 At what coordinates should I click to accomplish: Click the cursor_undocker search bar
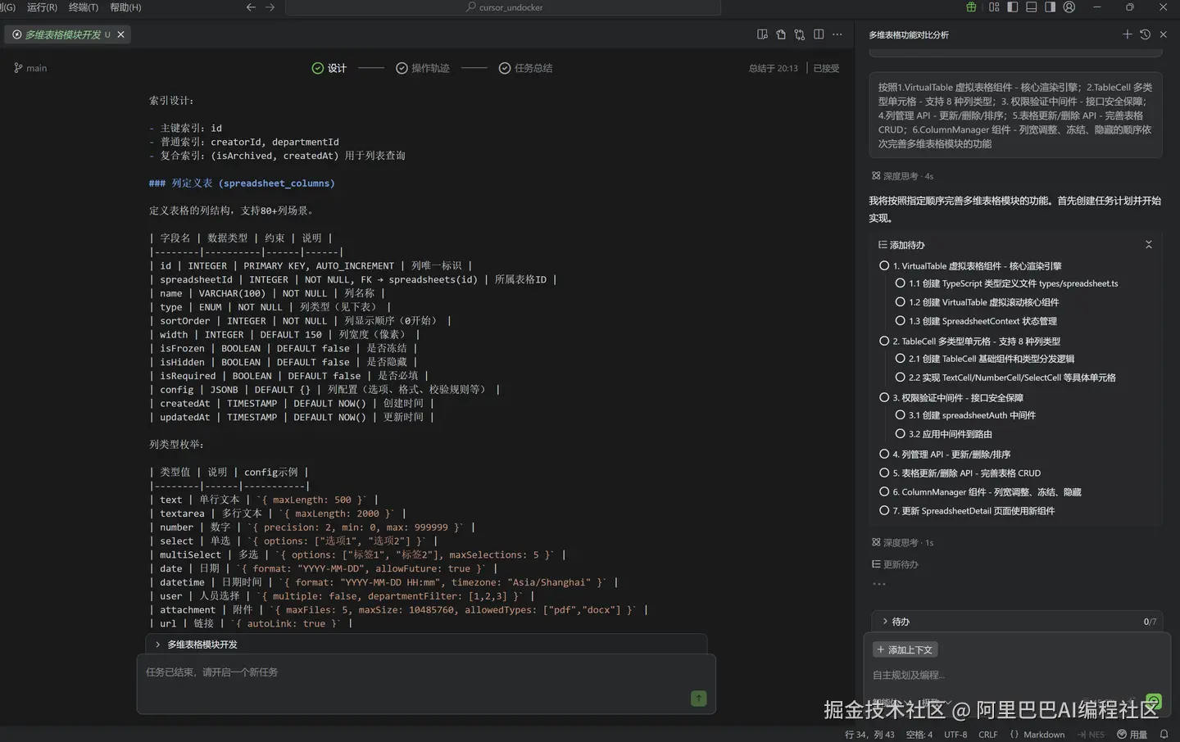coord(503,7)
